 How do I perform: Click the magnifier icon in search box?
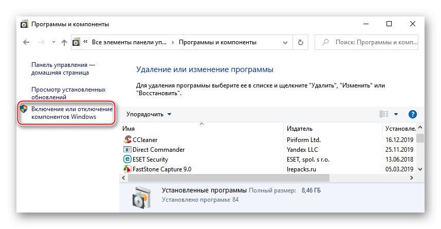coord(325,42)
